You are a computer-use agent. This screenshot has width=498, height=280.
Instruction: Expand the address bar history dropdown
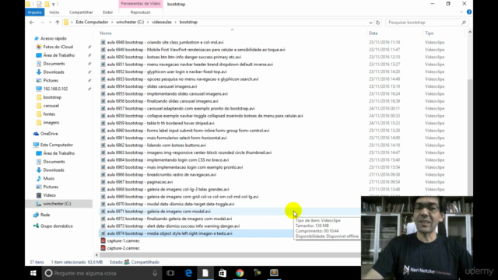coord(370,23)
